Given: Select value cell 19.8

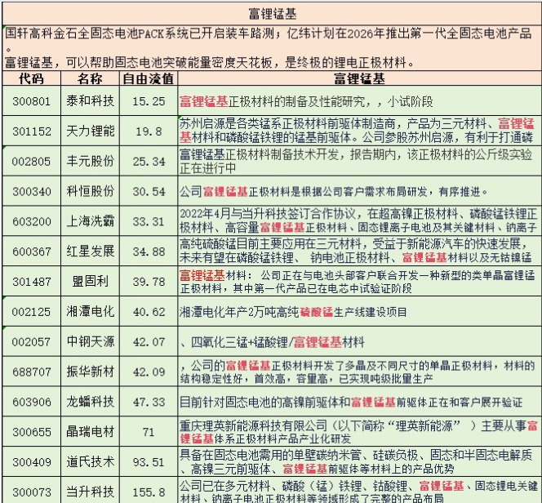Looking at the screenshot, I should 149,131.
